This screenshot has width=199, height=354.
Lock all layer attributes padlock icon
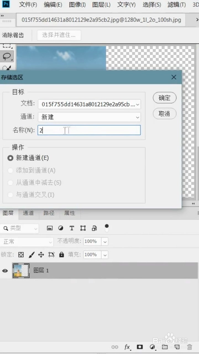coord(62,255)
